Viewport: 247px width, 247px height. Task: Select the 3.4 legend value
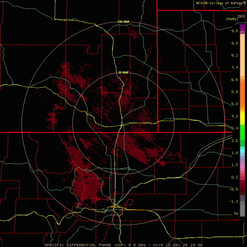click(x=235, y=128)
